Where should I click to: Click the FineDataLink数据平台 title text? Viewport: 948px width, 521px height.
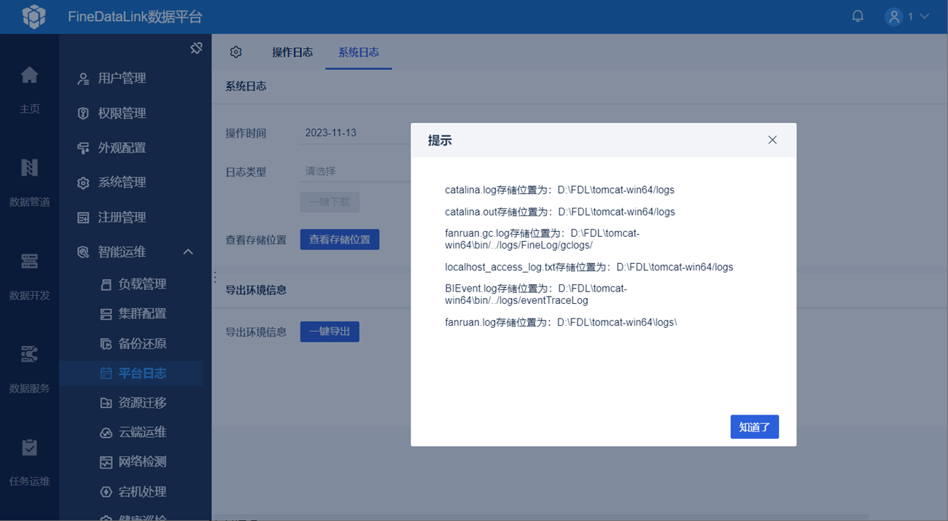(x=135, y=17)
